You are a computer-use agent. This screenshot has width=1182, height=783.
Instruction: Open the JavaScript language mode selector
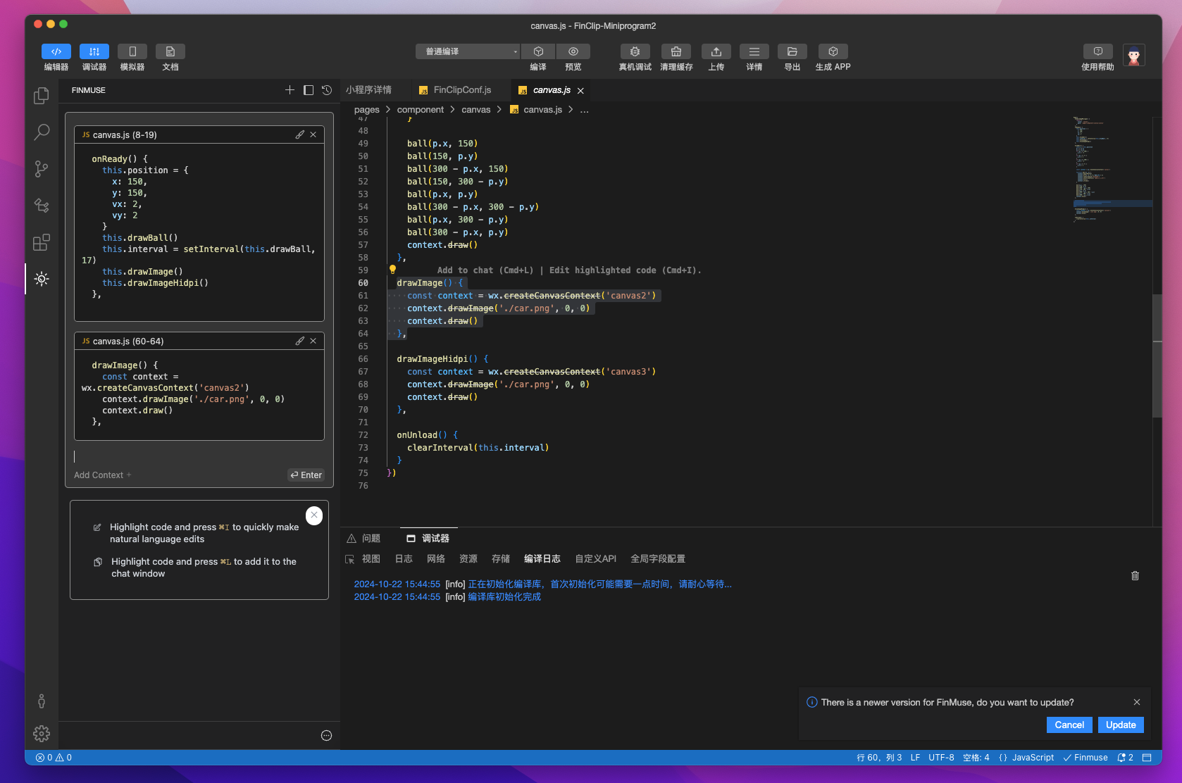tap(1032, 758)
